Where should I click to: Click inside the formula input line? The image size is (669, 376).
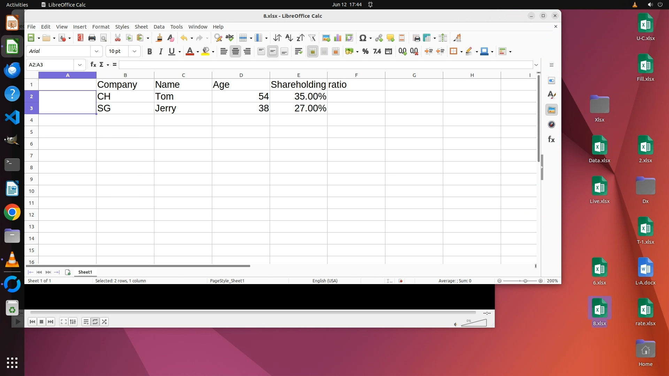tap(324, 65)
